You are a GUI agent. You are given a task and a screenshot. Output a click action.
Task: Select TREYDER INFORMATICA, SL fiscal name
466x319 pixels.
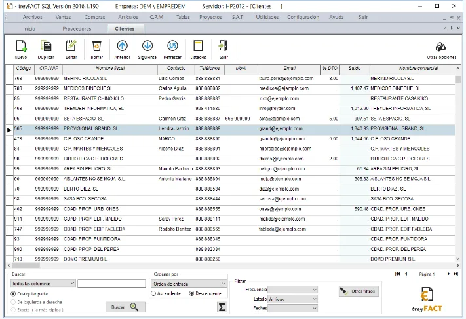(x=94, y=109)
